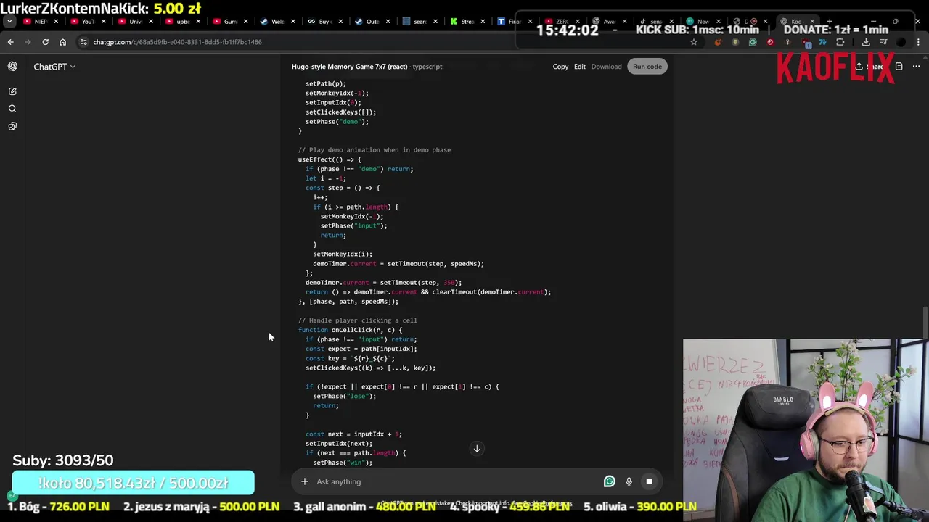Open a new browser tab
929x522 pixels.
(830, 21)
